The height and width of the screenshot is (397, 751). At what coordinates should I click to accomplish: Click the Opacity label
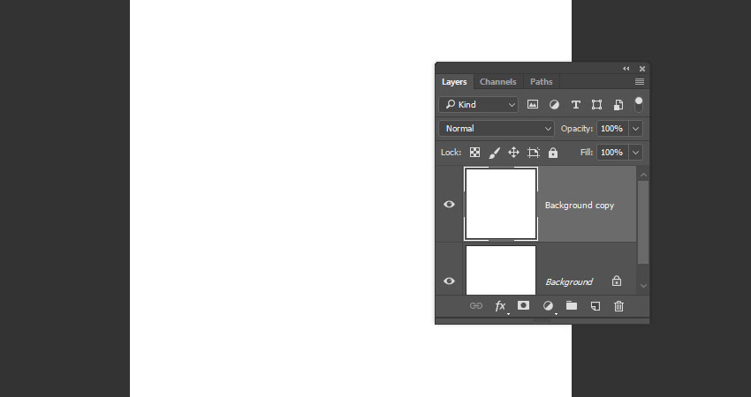coord(577,128)
